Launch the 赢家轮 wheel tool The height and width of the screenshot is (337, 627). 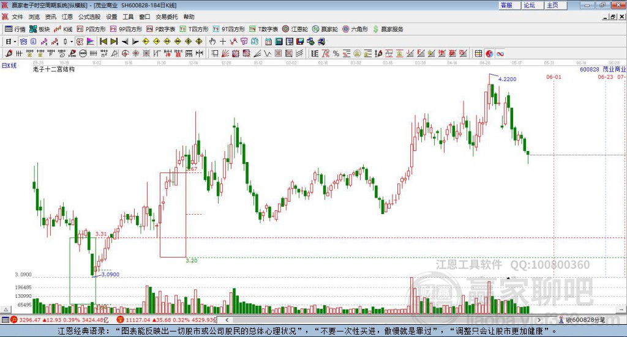pos(325,29)
